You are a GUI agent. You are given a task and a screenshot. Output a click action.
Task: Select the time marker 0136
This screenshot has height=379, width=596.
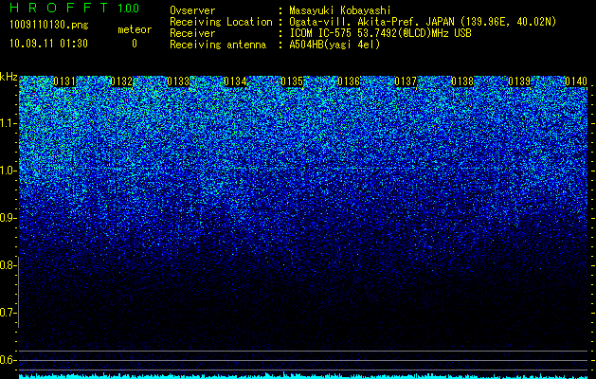(x=349, y=81)
